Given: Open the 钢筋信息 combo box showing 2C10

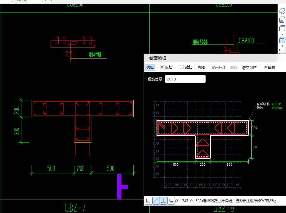Looking at the screenshot, I should (x=185, y=79).
